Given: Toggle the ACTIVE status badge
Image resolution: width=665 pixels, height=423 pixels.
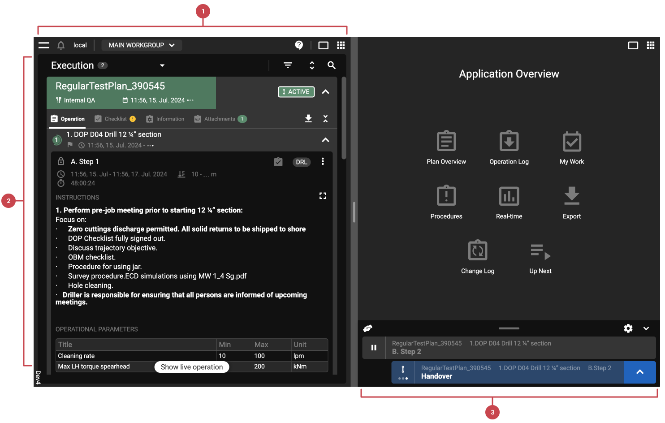Looking at the screenshot, I should pos(296,92).
